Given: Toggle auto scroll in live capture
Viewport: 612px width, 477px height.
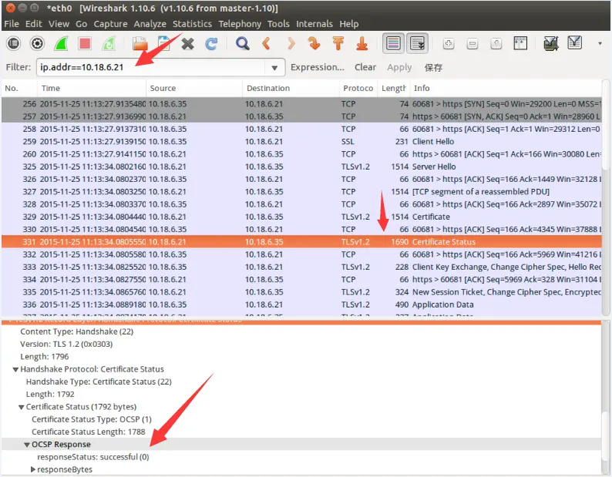Looking at the screenshot, I should [x=417, y=43].
